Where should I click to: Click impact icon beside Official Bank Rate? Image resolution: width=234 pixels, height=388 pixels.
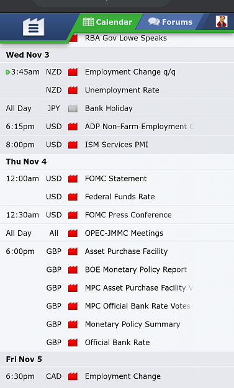point(73,343)
